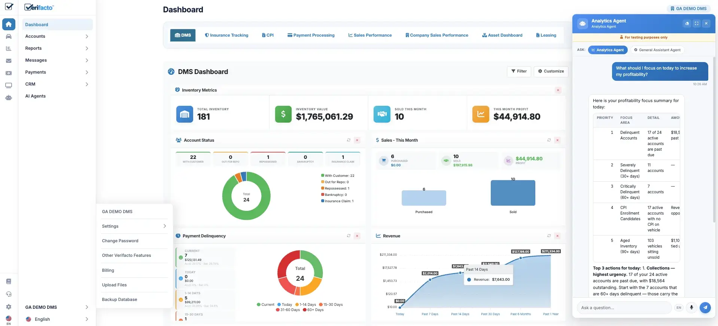Select the Analytics Agent ask option
Screen dimensions: 718x326
608,50
